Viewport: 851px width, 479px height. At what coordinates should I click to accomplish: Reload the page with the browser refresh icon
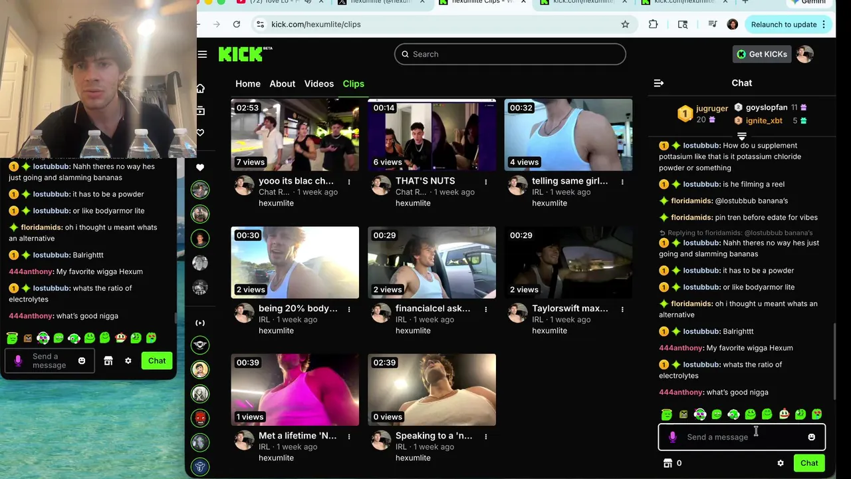coord(236,24)
